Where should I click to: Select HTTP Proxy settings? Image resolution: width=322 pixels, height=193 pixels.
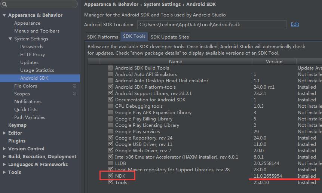coord(33,54)
